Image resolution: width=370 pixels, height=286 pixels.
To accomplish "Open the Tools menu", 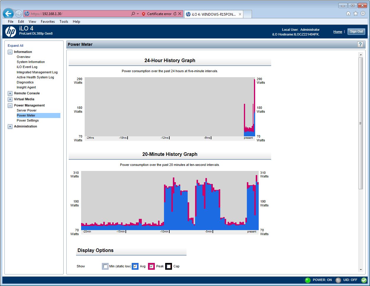I will click(x=64, y=22).
